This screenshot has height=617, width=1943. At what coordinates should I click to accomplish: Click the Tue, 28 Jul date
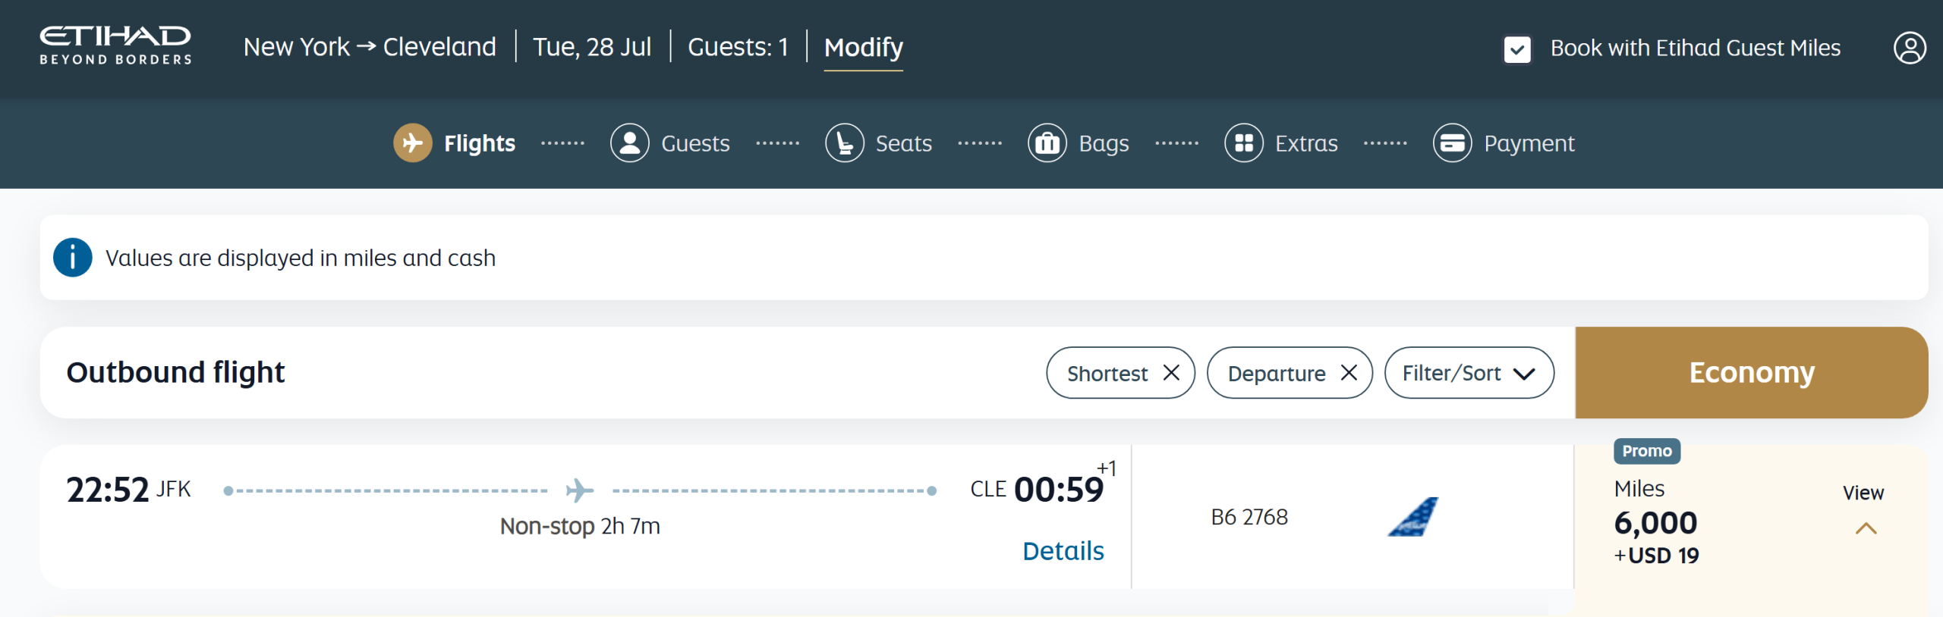click(x=592, y=48)
